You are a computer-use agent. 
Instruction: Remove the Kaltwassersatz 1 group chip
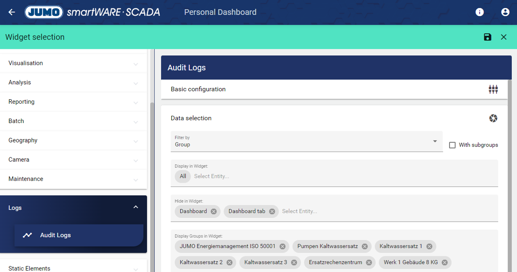pos(429,246)
